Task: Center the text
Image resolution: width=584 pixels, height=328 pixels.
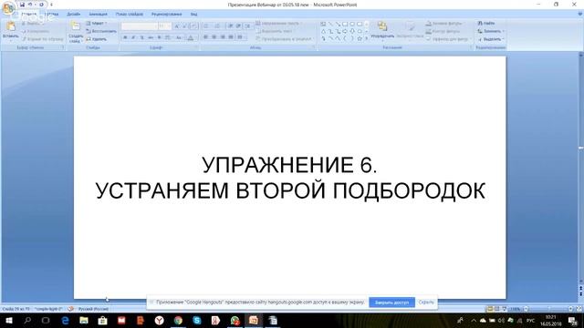Action: click(x=214, y=37)
